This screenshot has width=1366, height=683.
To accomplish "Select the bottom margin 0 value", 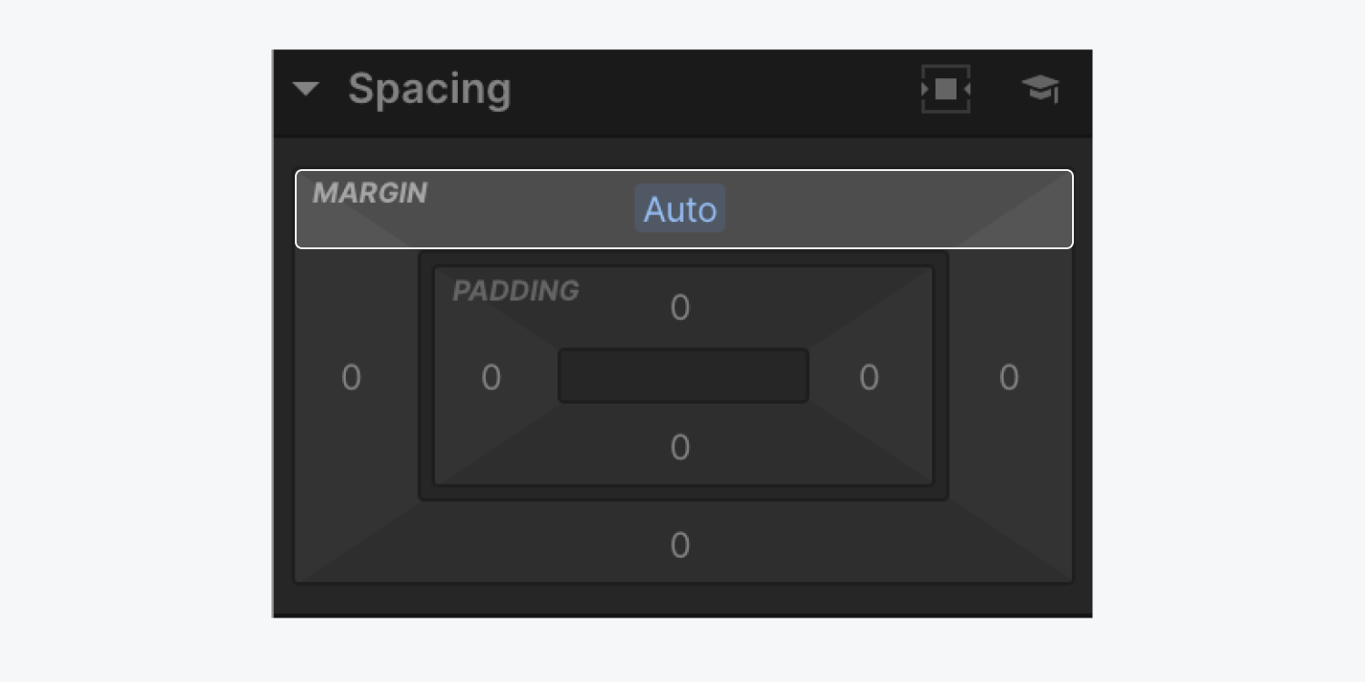I will (x=680, y=546).
